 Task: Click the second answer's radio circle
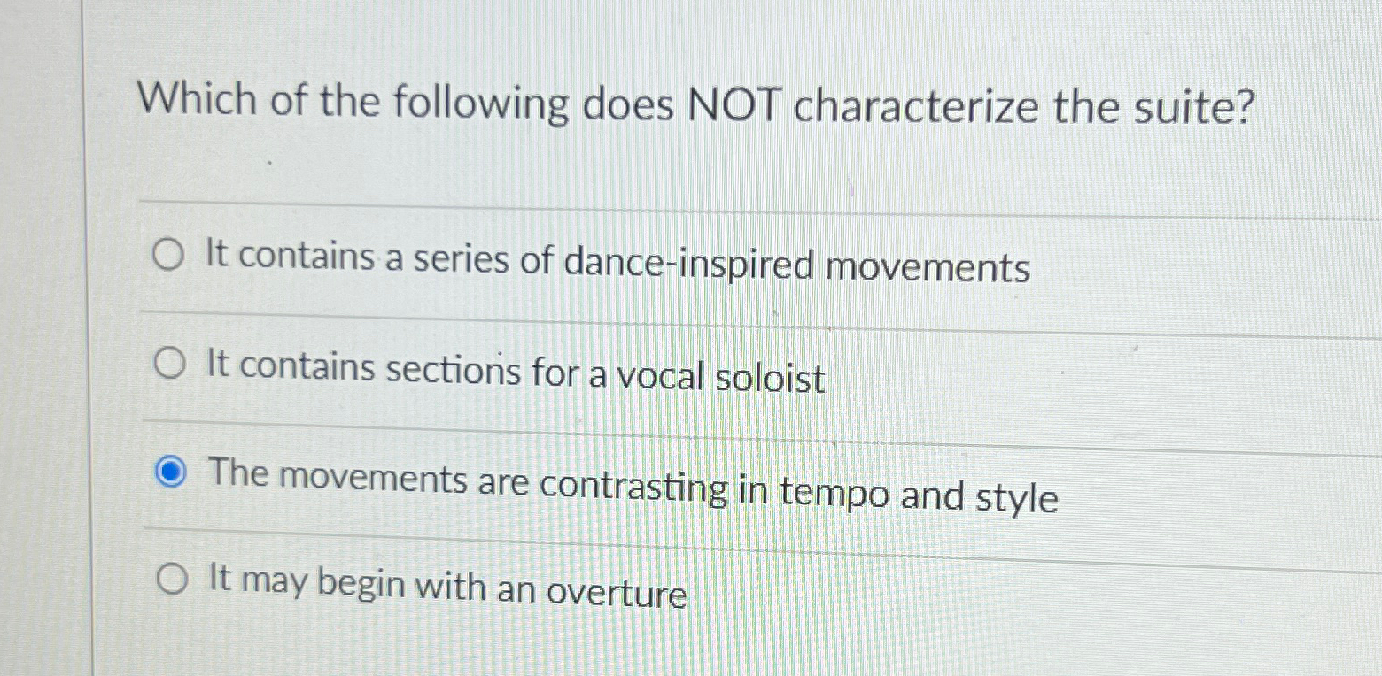pyautogui.click(x=169, y=364)
